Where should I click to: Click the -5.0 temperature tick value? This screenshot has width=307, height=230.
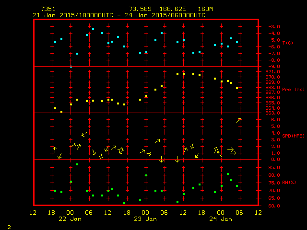click(274, 40)
